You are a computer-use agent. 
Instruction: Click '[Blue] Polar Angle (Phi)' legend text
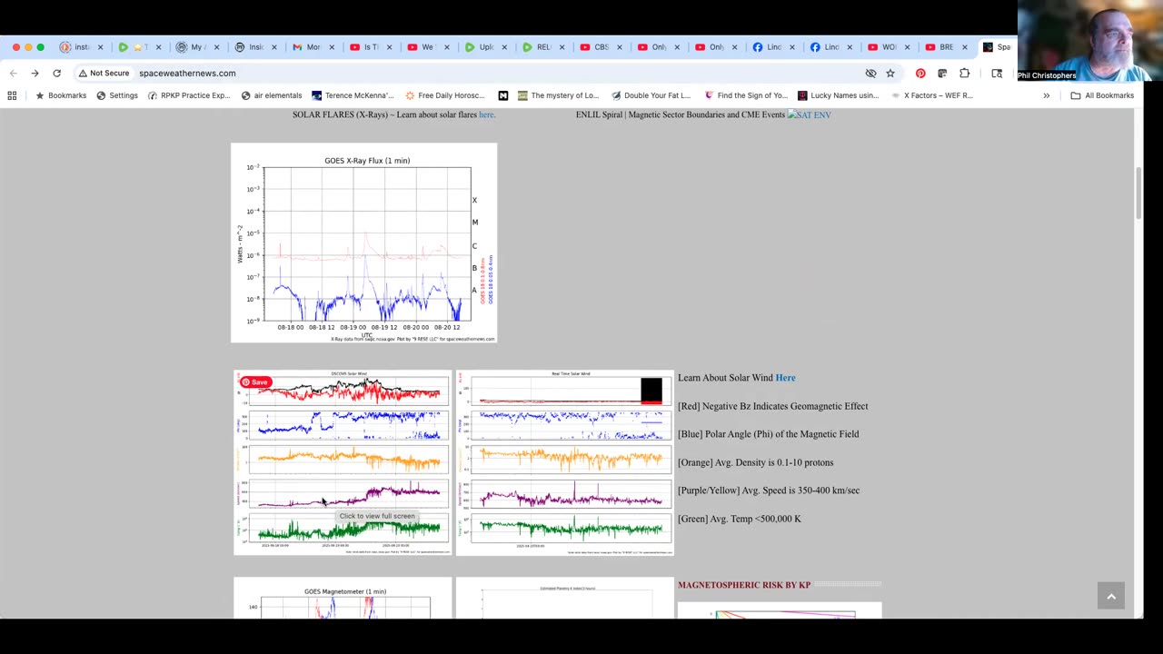pyautogui.click(x=768, y=434)
